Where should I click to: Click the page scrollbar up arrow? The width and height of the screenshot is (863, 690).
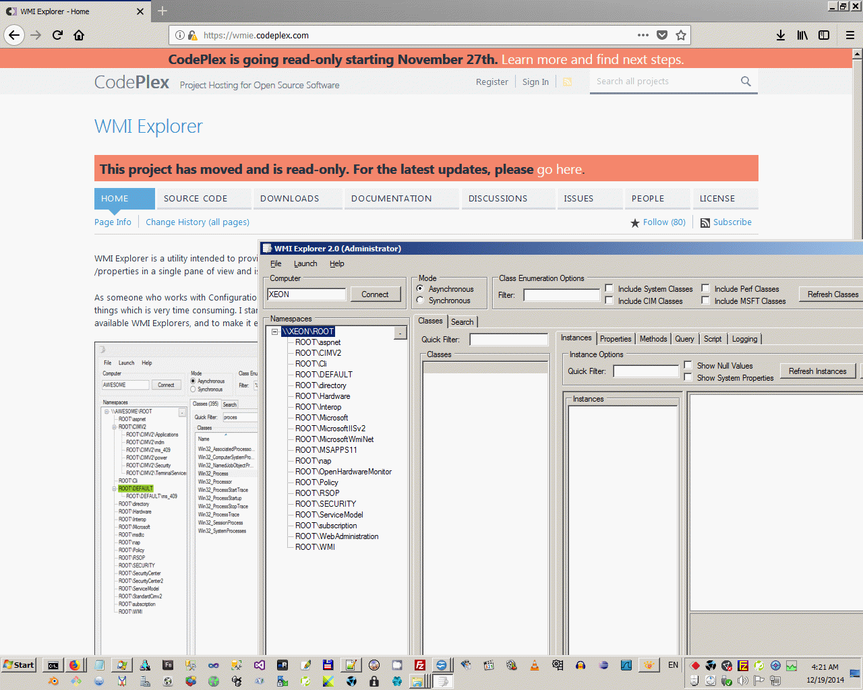pos(858,53)
